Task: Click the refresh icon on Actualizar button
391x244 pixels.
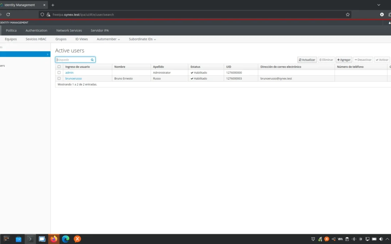Action: pos(300,60)
